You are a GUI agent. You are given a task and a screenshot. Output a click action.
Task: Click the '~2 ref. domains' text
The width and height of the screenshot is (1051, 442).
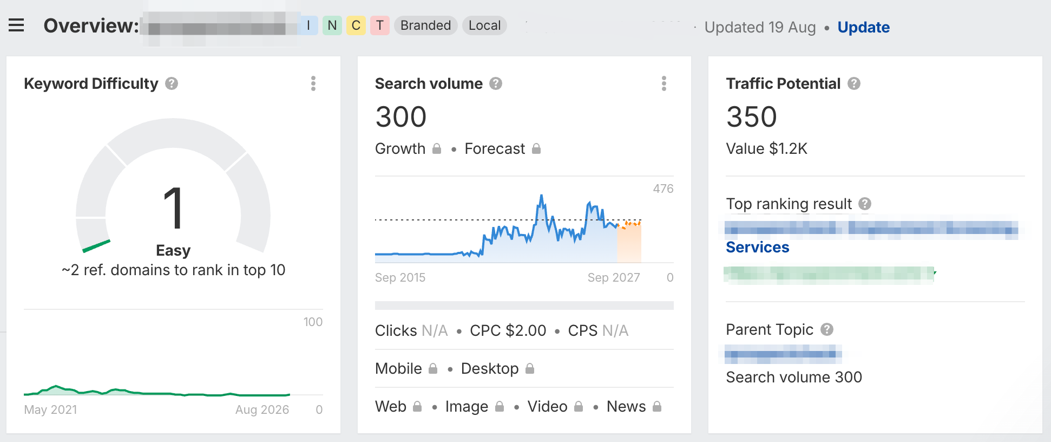click(x=173, y=270)
